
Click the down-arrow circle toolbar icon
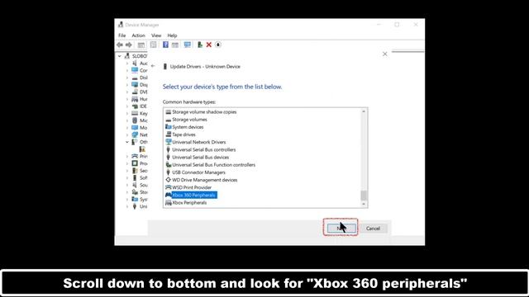click(x=218, y=45)
